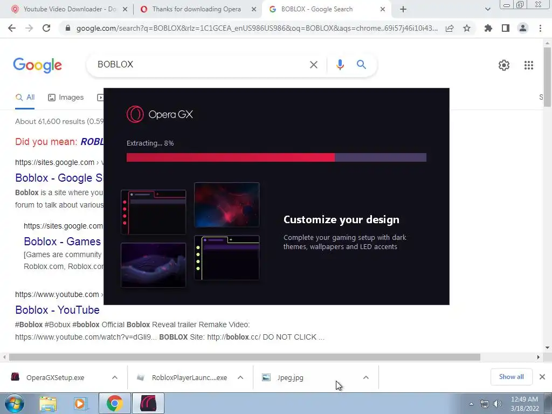Show hidden system tray icons
The height and width of the screenshot is (414, 552).
471,404
